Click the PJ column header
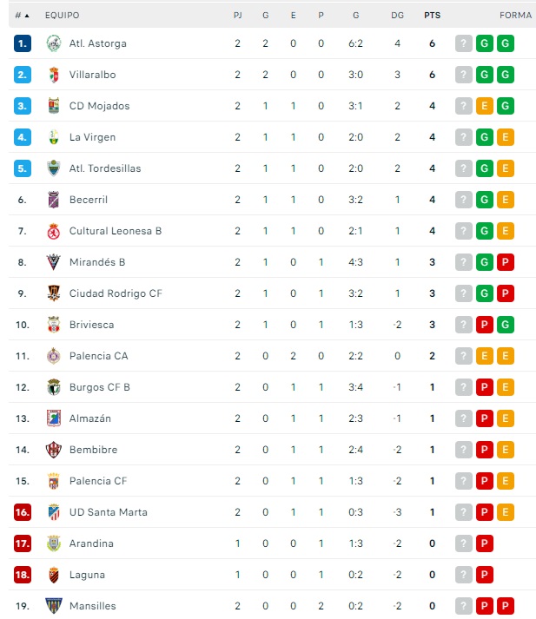The image size is (536, 619). [x=237, y=16]
